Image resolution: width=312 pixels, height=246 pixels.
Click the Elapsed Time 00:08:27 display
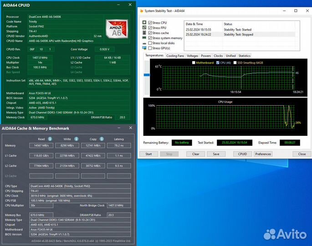290,143
